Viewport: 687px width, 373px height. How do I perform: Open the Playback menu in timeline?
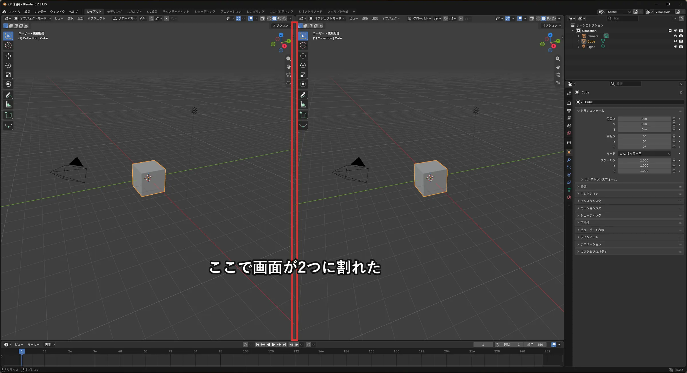pos(50,344)
